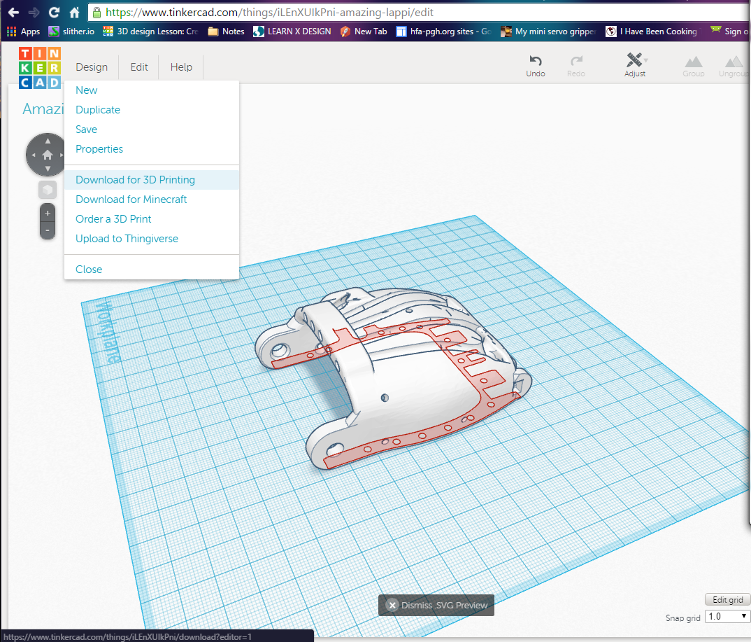Click the Tinkercad logo
This screenshot has width=751, height=642.
pyautogui.click(x=41, y=68)
